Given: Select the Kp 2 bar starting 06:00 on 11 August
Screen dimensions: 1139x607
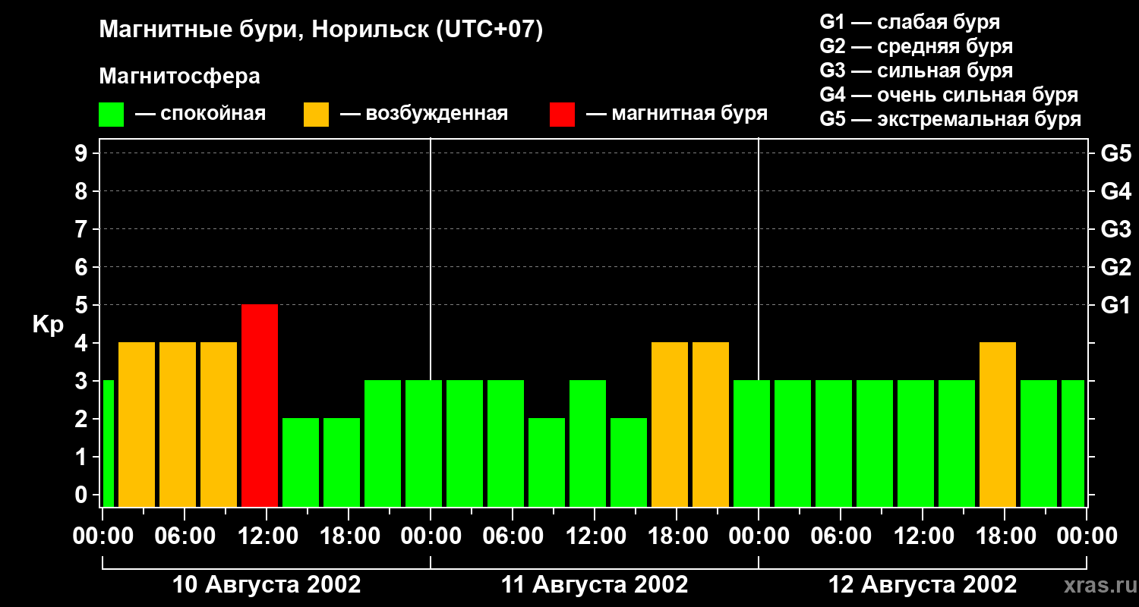Looking at the screenshot, I should [547, 463].
